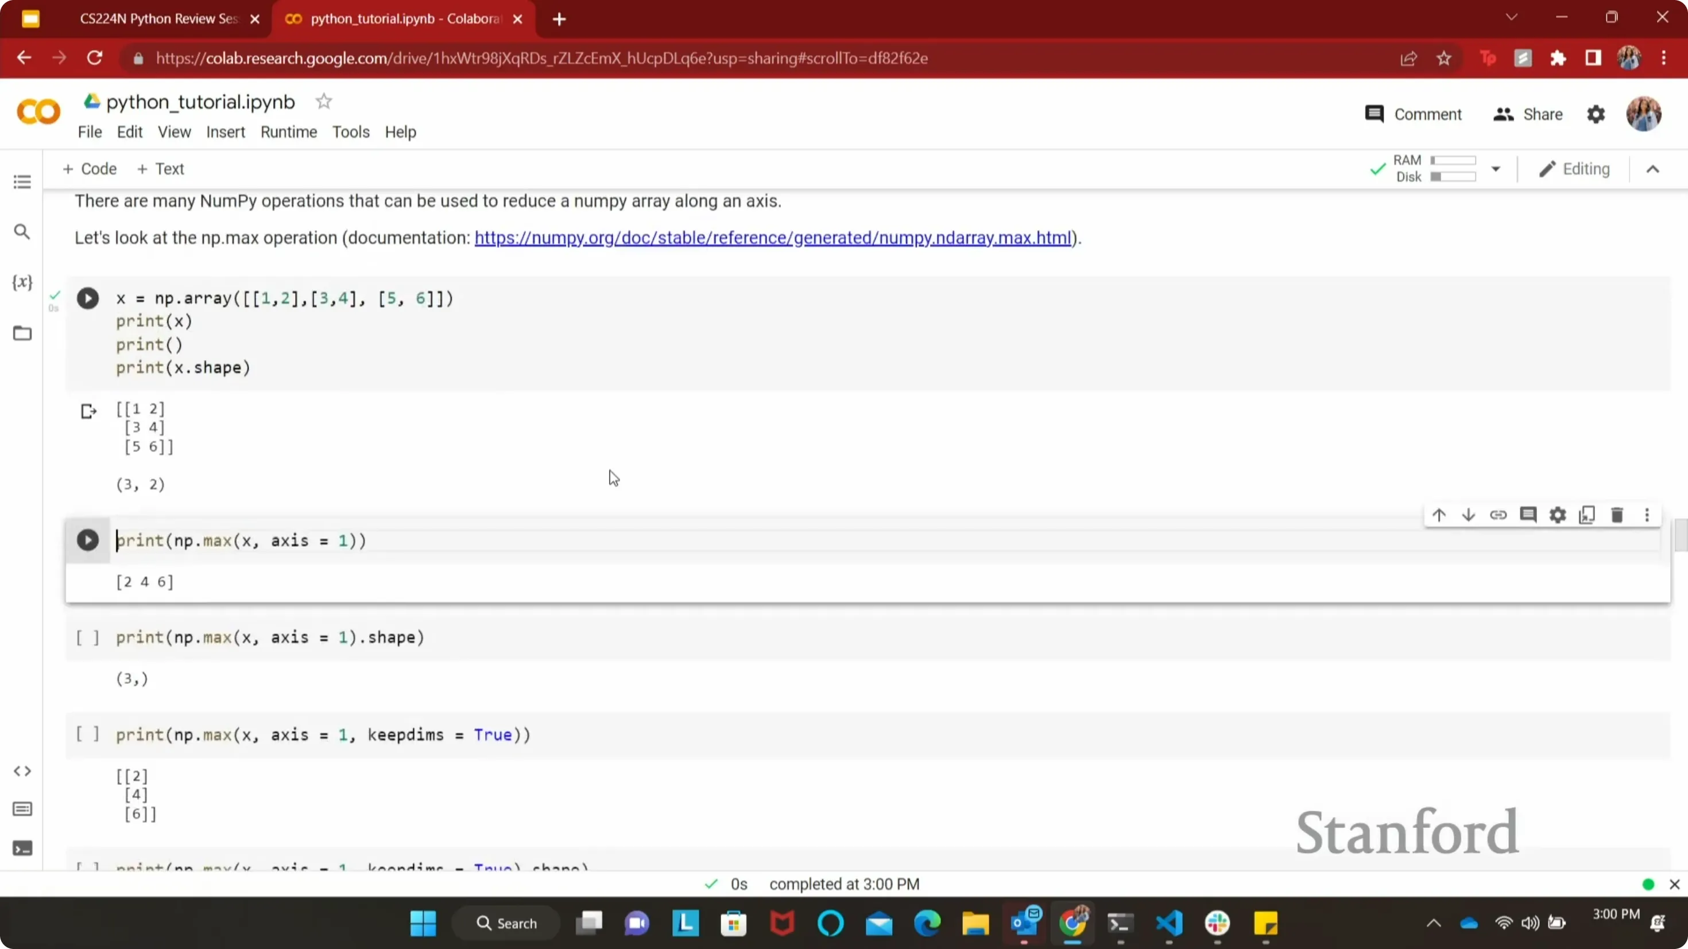Screen dimensions: 1688x949
Task: Open the Files folder sidebar icon
Action: coord(22,333)
